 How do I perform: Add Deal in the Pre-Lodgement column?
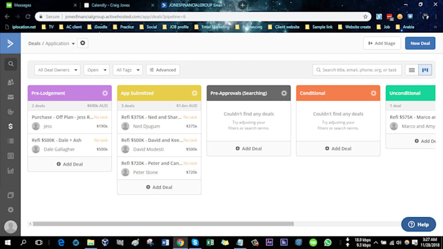point(70,164)
